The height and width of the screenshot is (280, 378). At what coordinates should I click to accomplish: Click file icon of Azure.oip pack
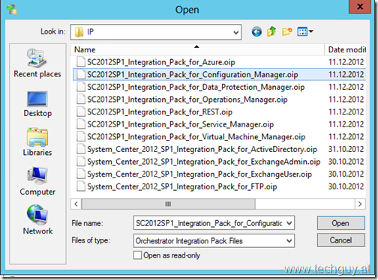tap(81, 61)
